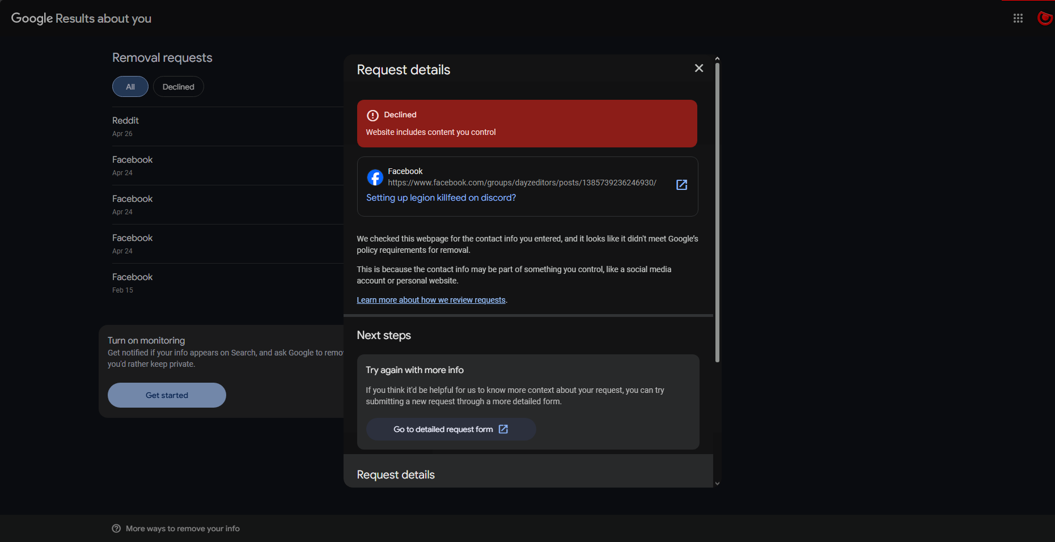Viewport: 1055px width, 542px height.
Task: Click the Request details panel scrollbar thumb
Action: pyautogui.click(x=717, y=213)
